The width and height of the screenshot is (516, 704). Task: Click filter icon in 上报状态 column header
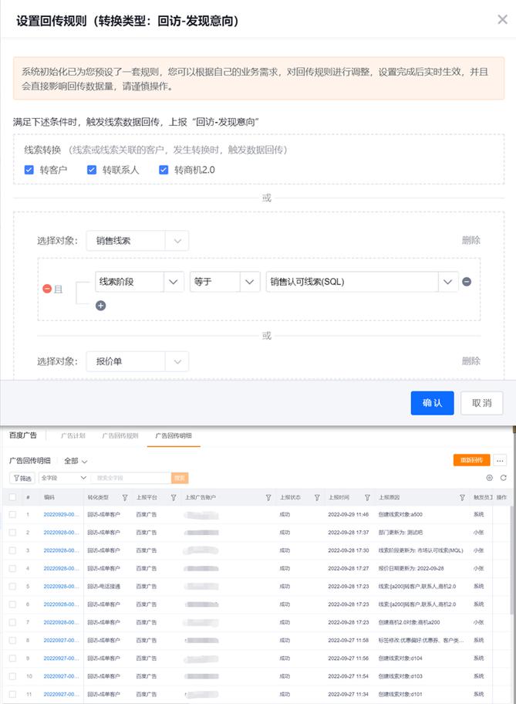pyautogui.click(x=317, y=498)
